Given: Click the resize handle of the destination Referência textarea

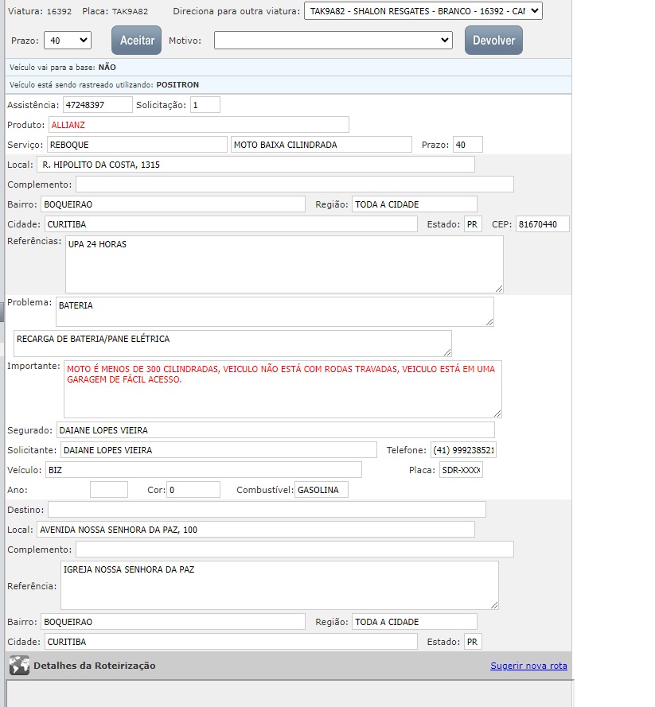Looking at the screenshot, I should [494, 605].
